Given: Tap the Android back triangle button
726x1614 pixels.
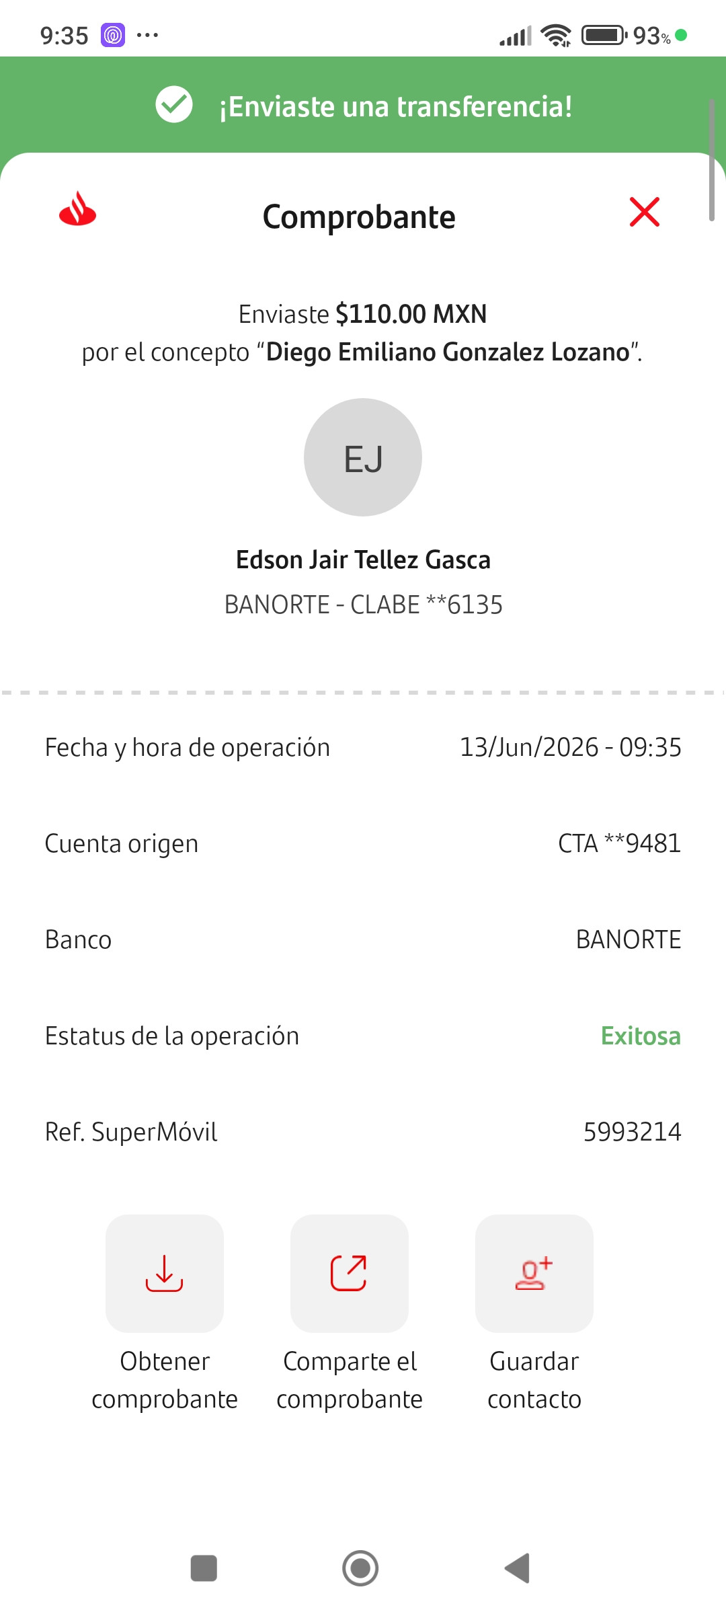Looking at the screenshot, I should point(518,1568).
